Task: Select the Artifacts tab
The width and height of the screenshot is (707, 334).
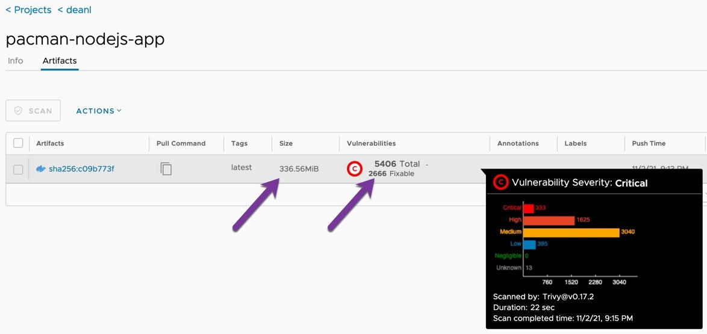Action: click(x=60, y=60)
